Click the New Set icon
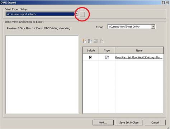Screen dimensions: 170x129 point(84,41)
